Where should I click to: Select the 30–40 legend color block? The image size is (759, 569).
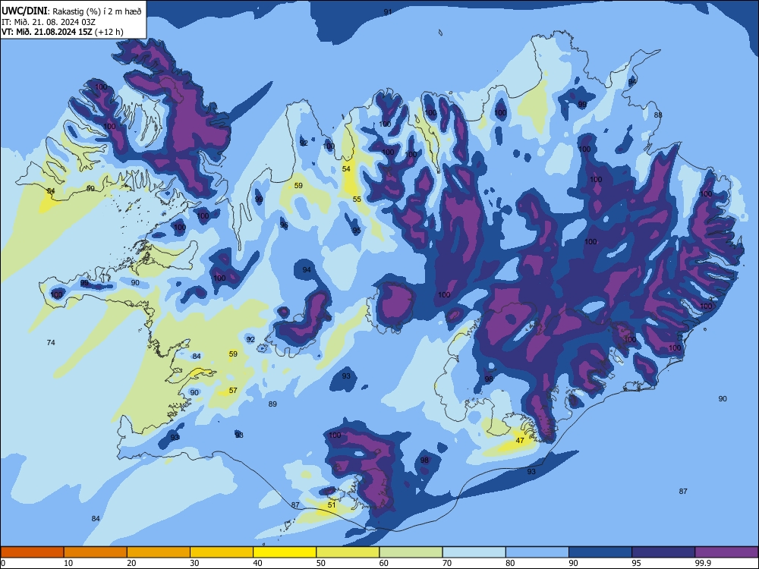coord(222,552)
